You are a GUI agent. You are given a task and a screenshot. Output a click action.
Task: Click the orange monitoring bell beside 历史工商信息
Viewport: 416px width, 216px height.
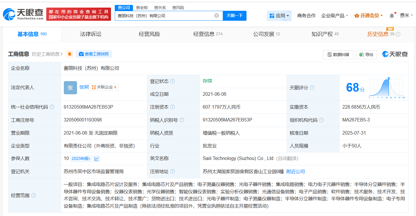pyautogui.click(x=70, y=54)
